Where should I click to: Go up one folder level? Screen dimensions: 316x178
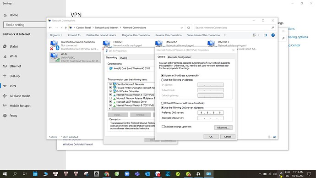point(65,28)
